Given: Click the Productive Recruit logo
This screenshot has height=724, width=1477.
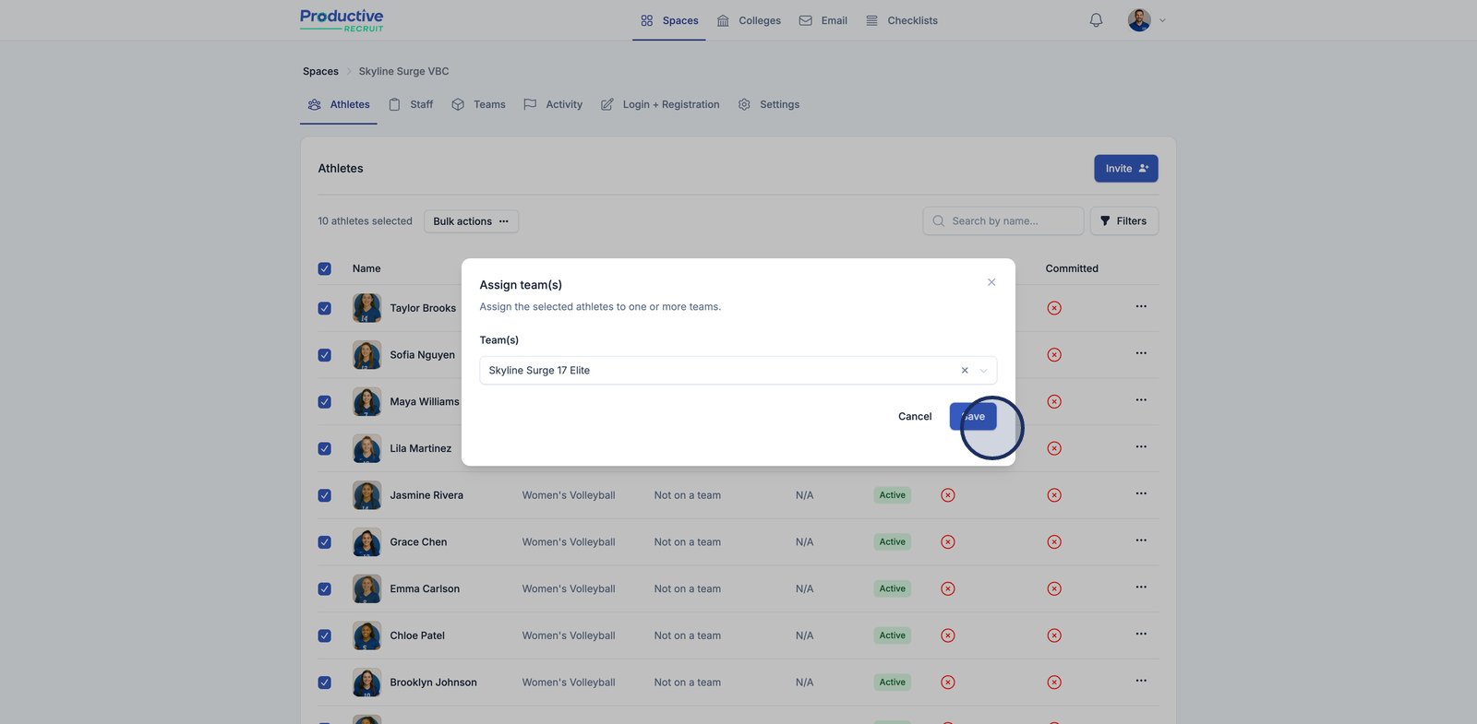Looking at the screenshot, I should 342,20.
